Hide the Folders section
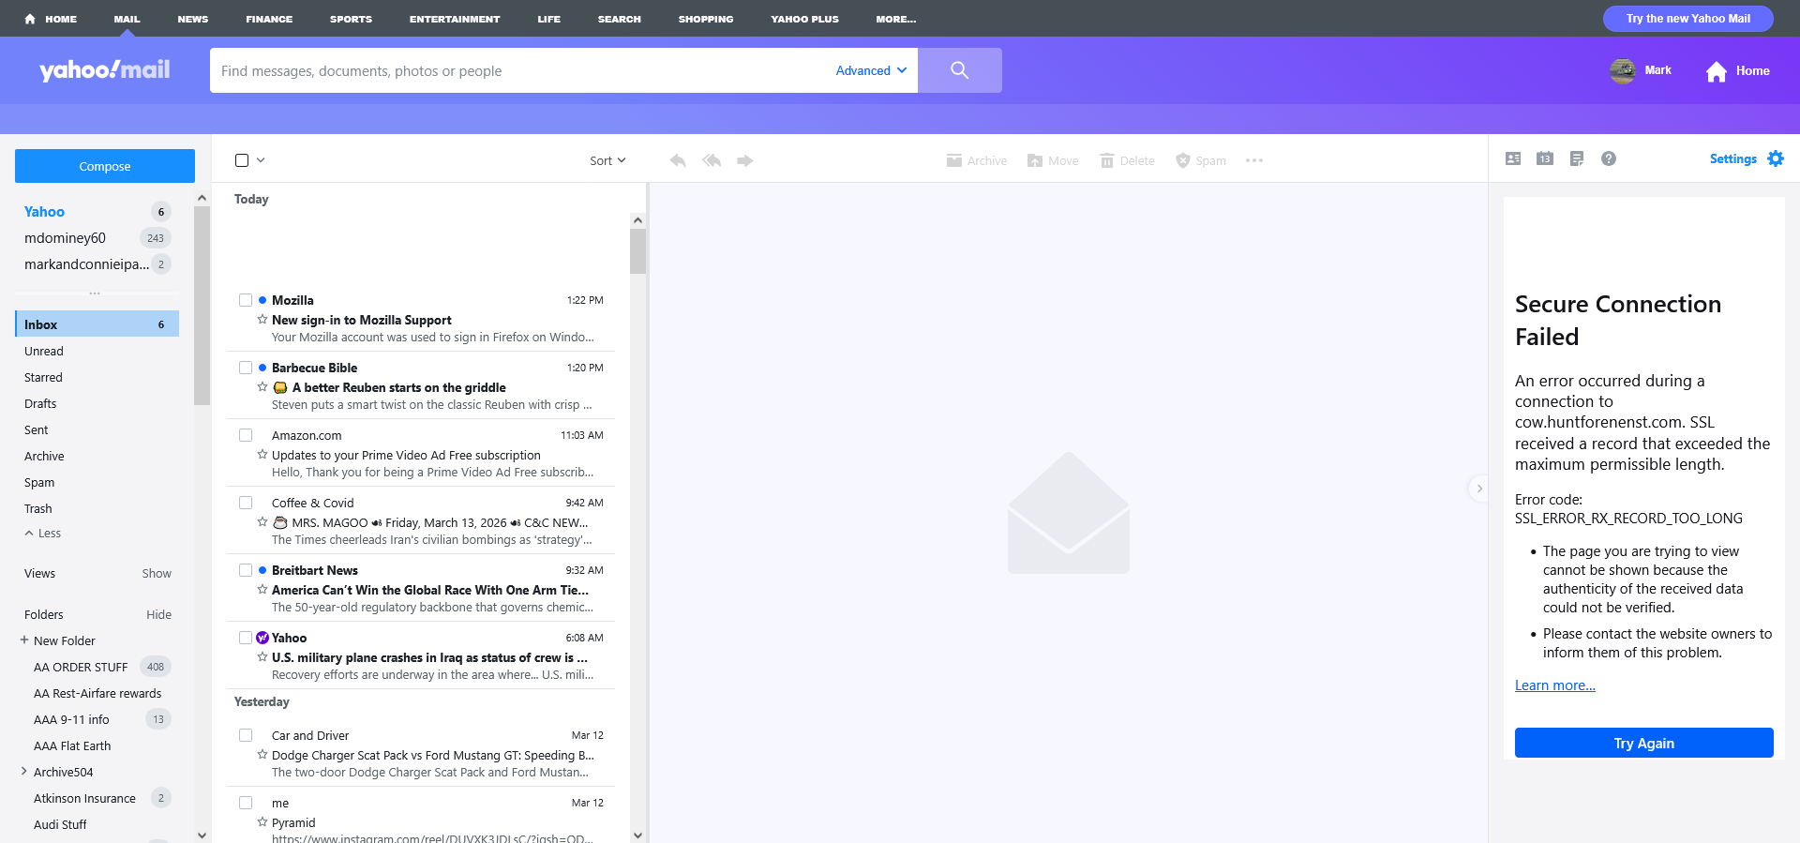1800x843 pixels. pos(159,615)
